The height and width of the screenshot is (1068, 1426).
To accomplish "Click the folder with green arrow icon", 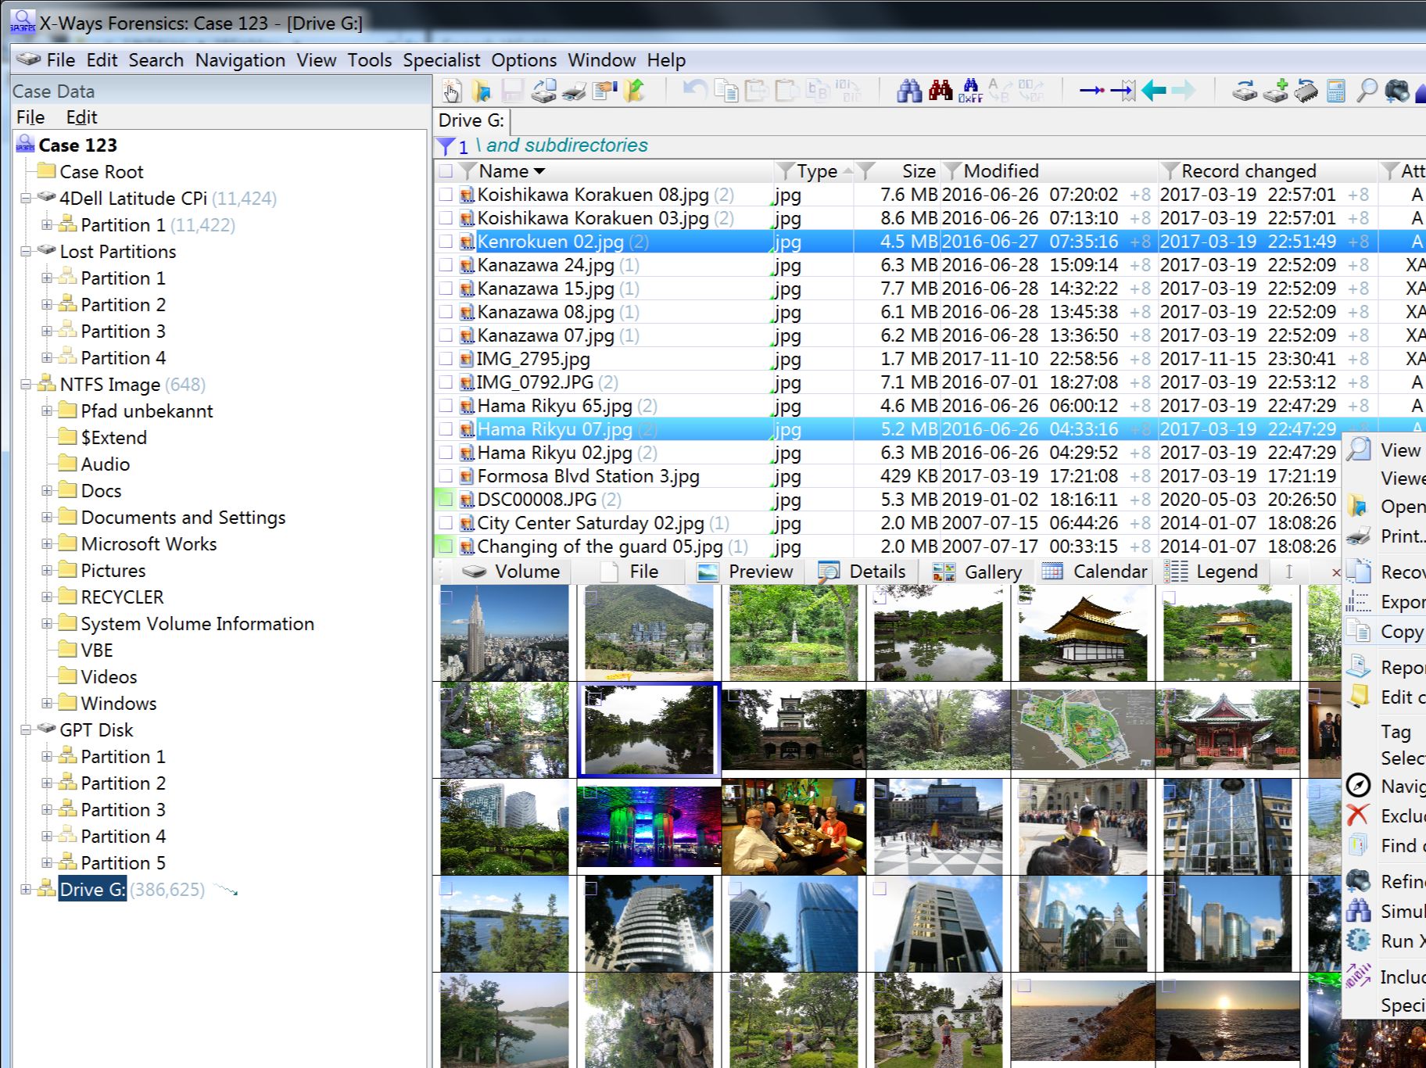I will [x=635, y=91].
